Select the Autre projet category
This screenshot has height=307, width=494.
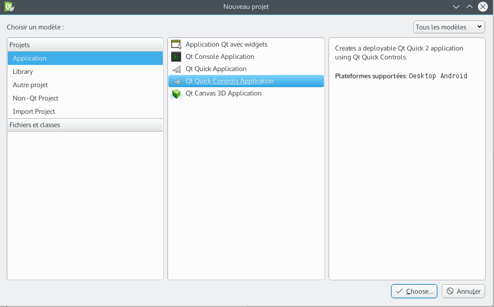(85, 85)
